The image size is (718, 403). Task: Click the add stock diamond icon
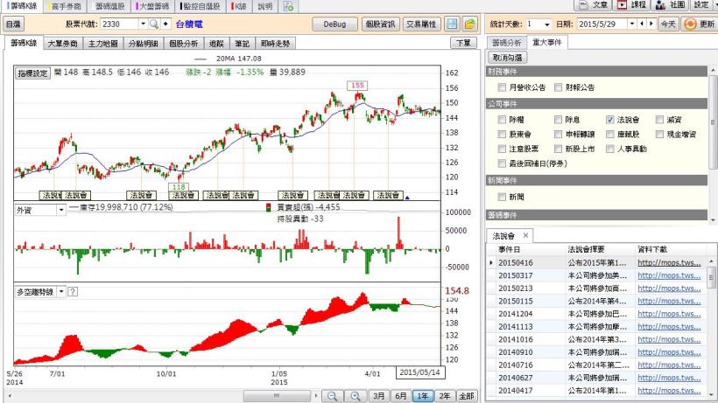click(165, 24)
